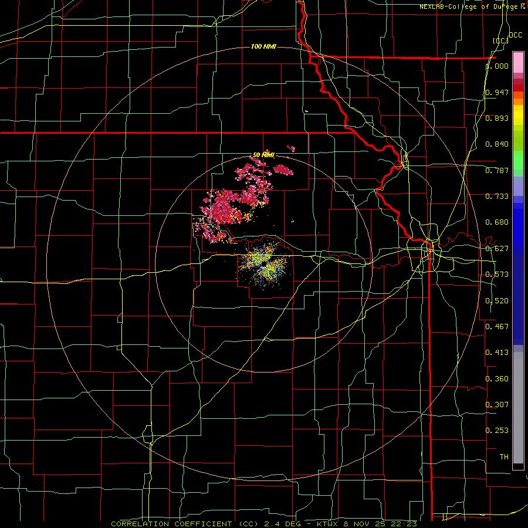
Task: Pick the light pink top color band
Action: click(x=518, y=62)
